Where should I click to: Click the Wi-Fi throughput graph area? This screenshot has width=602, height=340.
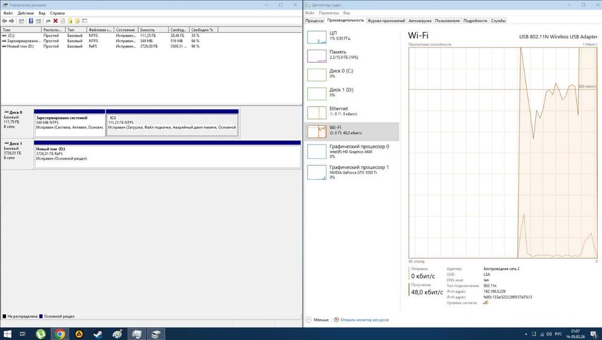point(503,153)
